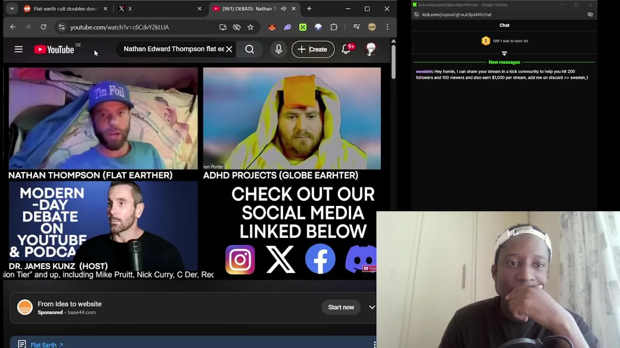Click the youtube.com address bar
Screen dimensions: 620x348
point(140,27)
